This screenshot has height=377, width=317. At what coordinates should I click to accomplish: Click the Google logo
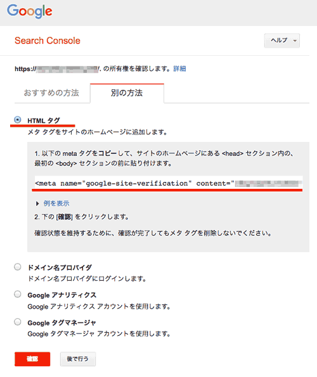coord(30,11)
